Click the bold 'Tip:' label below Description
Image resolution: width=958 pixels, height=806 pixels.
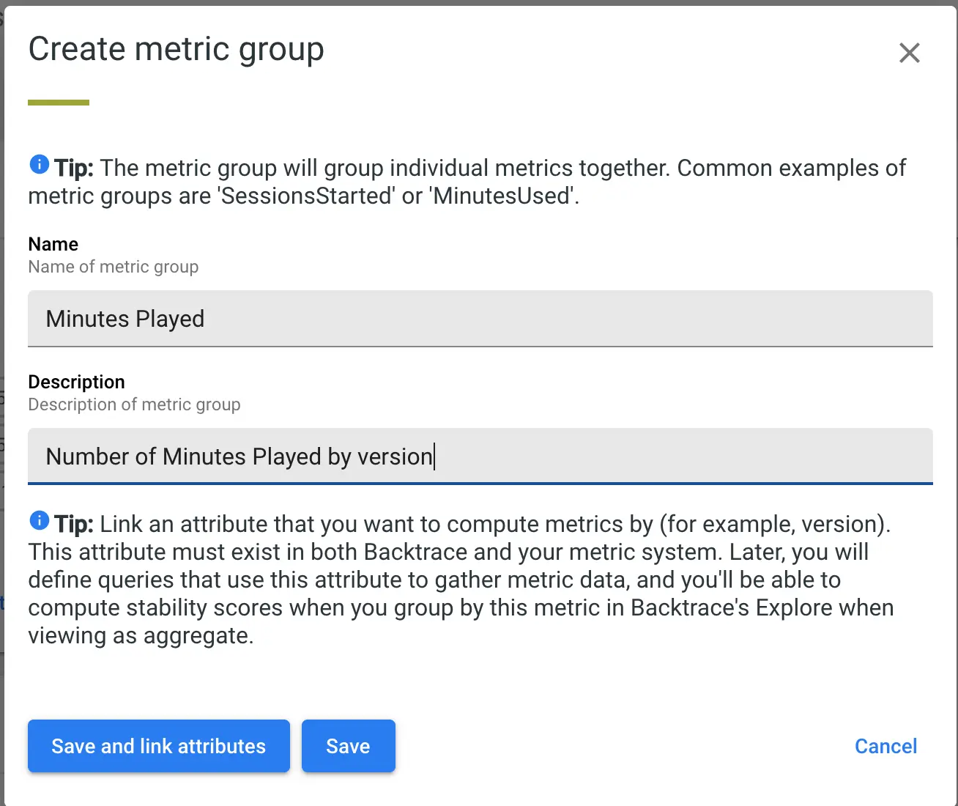coord(74,524)
